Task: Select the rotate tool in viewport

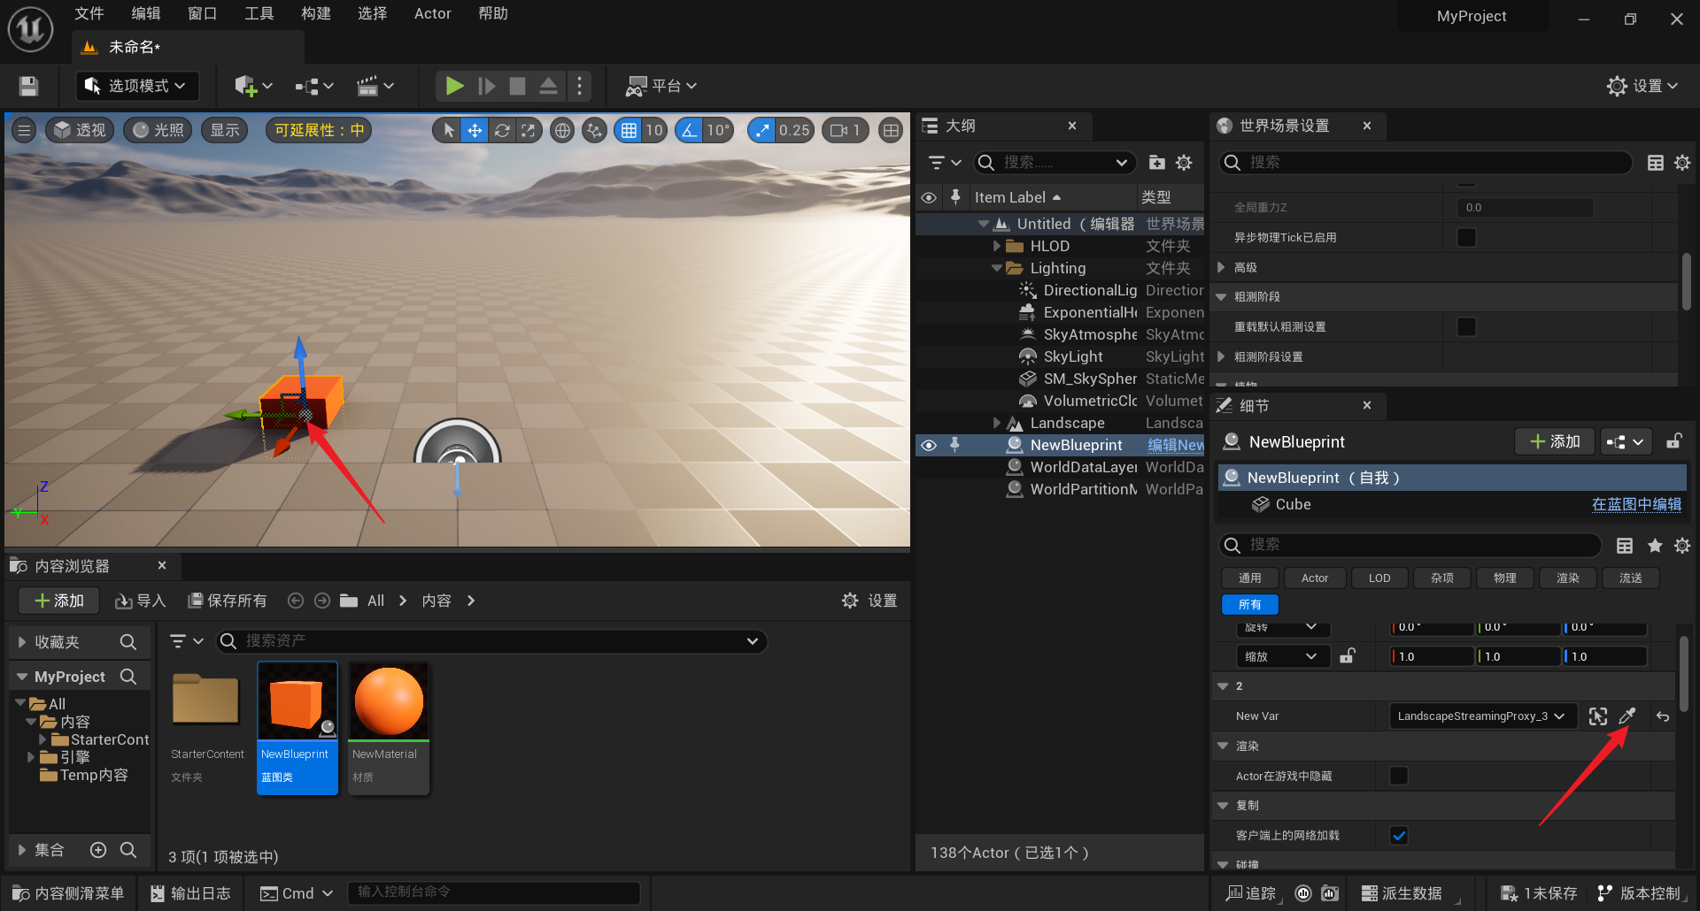Action: tap(502, 131)
